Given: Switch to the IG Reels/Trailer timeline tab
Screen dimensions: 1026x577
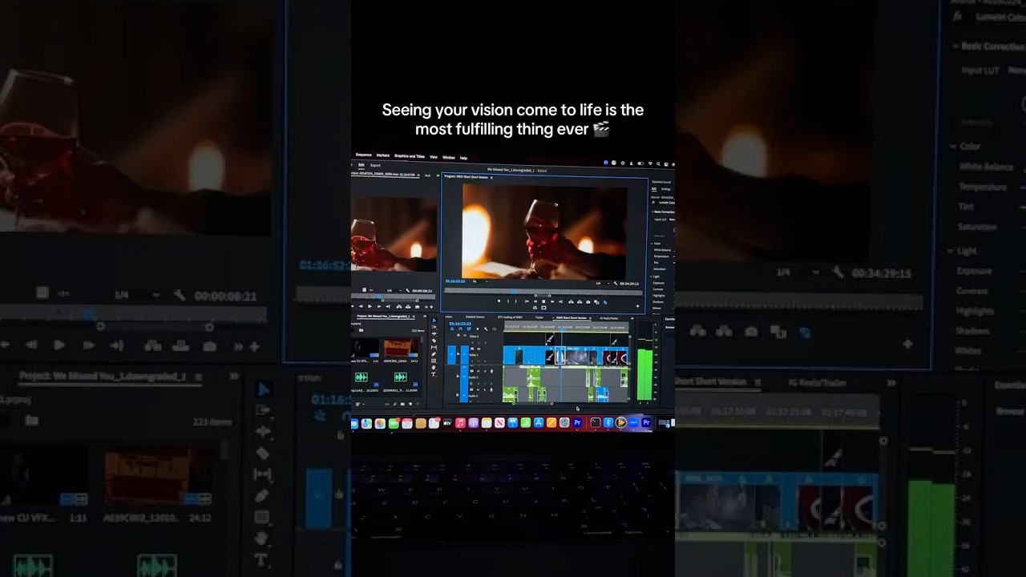Looking at the screenshot, I should [608, 318].
